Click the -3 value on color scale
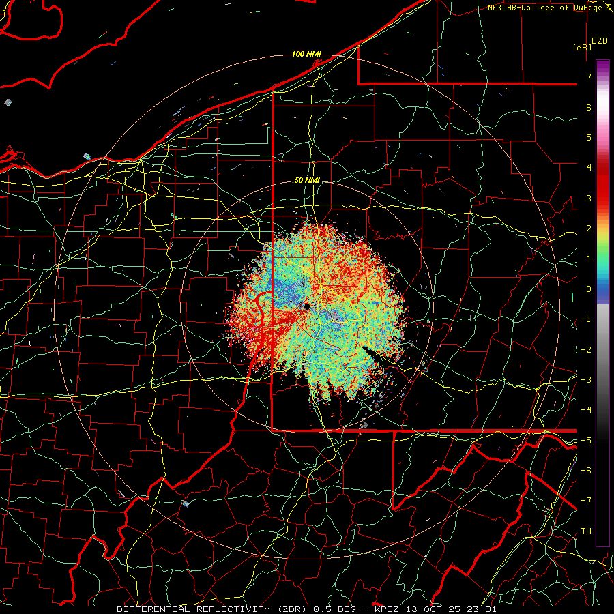 click(x=586, y=380)
